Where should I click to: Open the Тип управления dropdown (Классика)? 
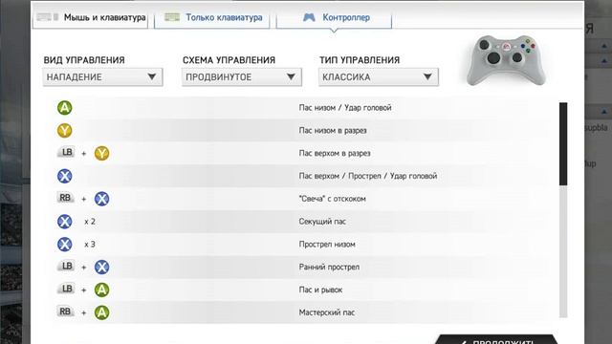point(379,77)
